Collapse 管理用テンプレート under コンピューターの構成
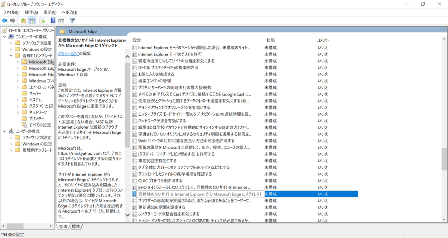Image resolution: width=448 pixels, height=238 pixels. tap(11, 56)
